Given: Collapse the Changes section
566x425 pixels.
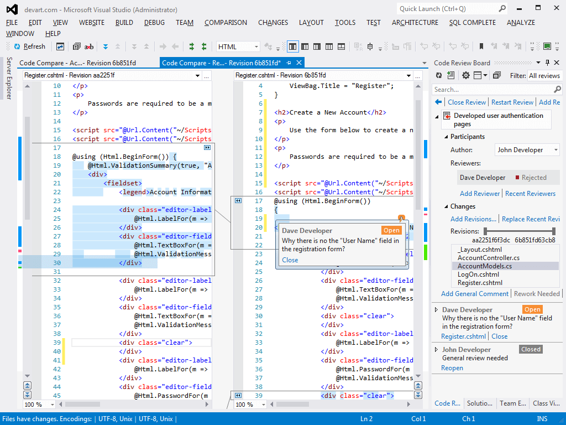Looking at the screenshot, I should tap(446, 206).
